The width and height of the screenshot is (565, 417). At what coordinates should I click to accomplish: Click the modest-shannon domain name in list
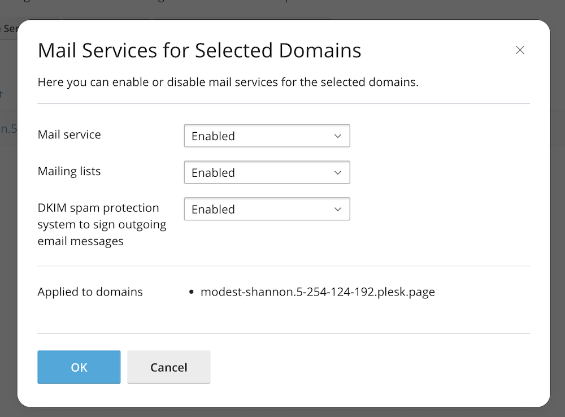tap(318, 292)
